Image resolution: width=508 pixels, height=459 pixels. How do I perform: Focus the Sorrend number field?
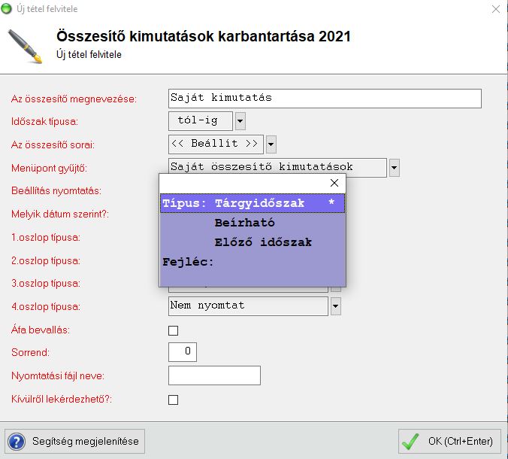click(183, 351)
